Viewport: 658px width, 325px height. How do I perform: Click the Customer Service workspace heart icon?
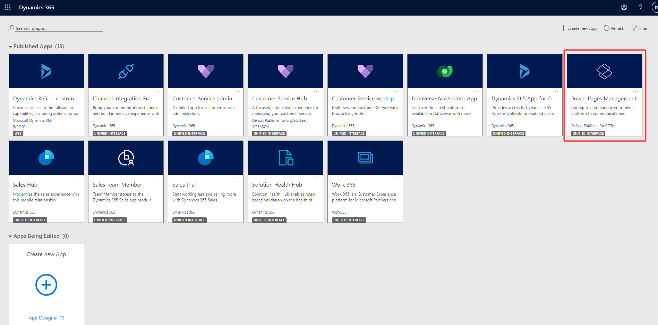click(365, 71)
